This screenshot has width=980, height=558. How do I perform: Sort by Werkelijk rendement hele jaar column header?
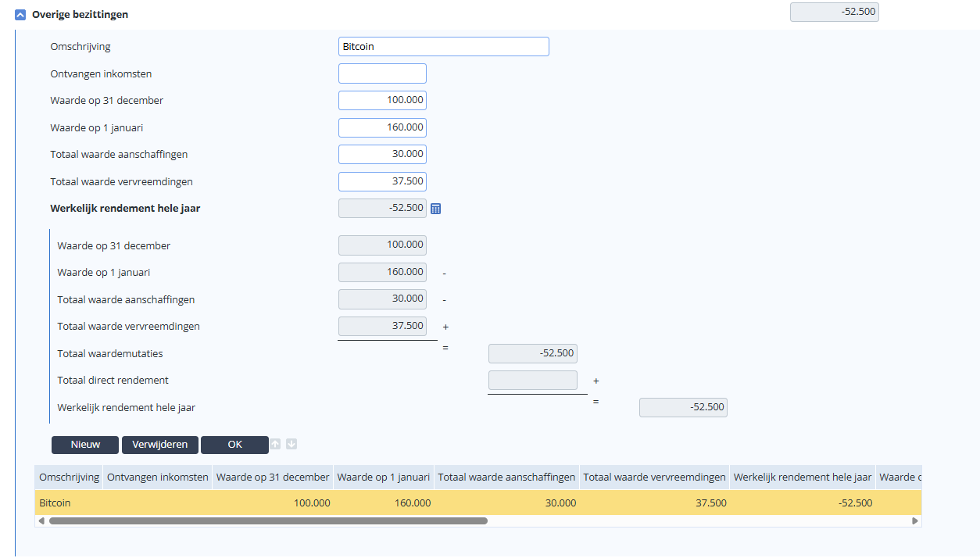[x=803, y=478]
